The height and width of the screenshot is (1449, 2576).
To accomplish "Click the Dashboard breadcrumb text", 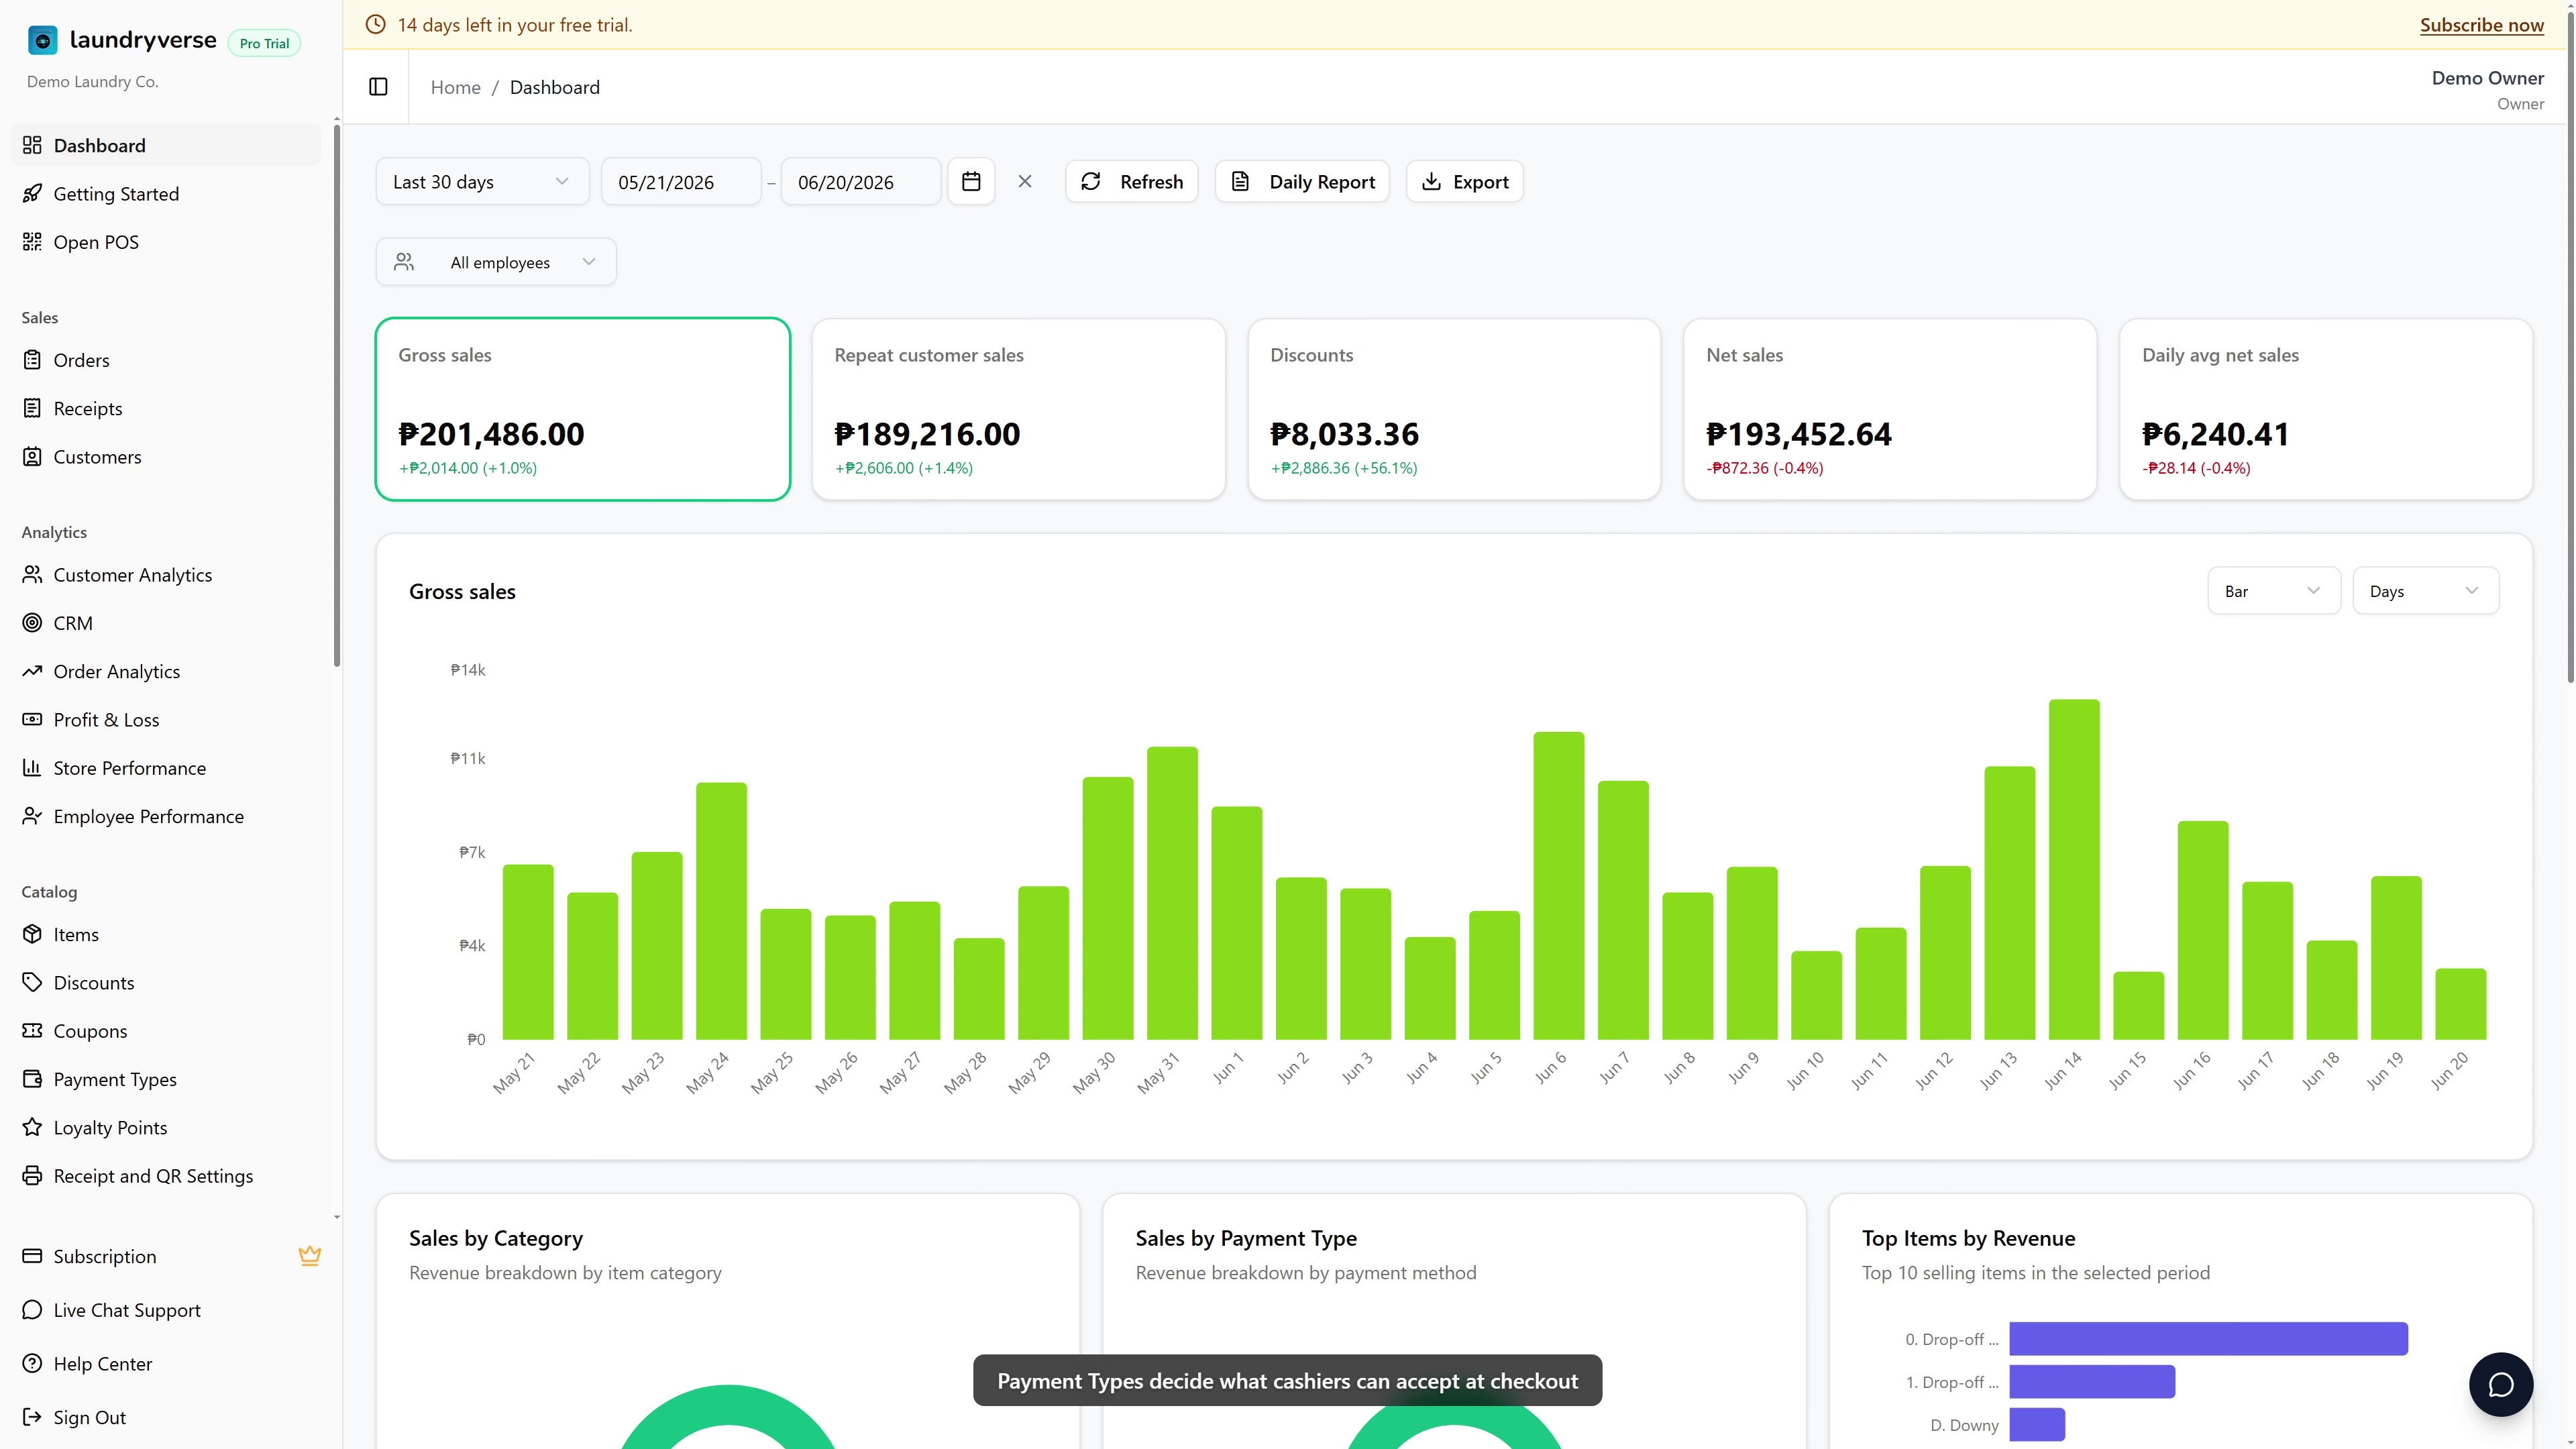I will [x=555, y=87].
